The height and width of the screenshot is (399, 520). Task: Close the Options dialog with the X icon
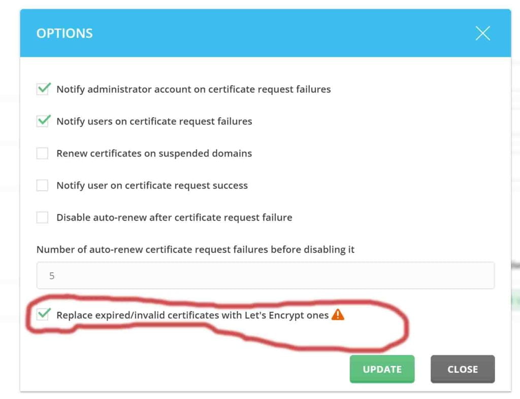tap(482, 33)
